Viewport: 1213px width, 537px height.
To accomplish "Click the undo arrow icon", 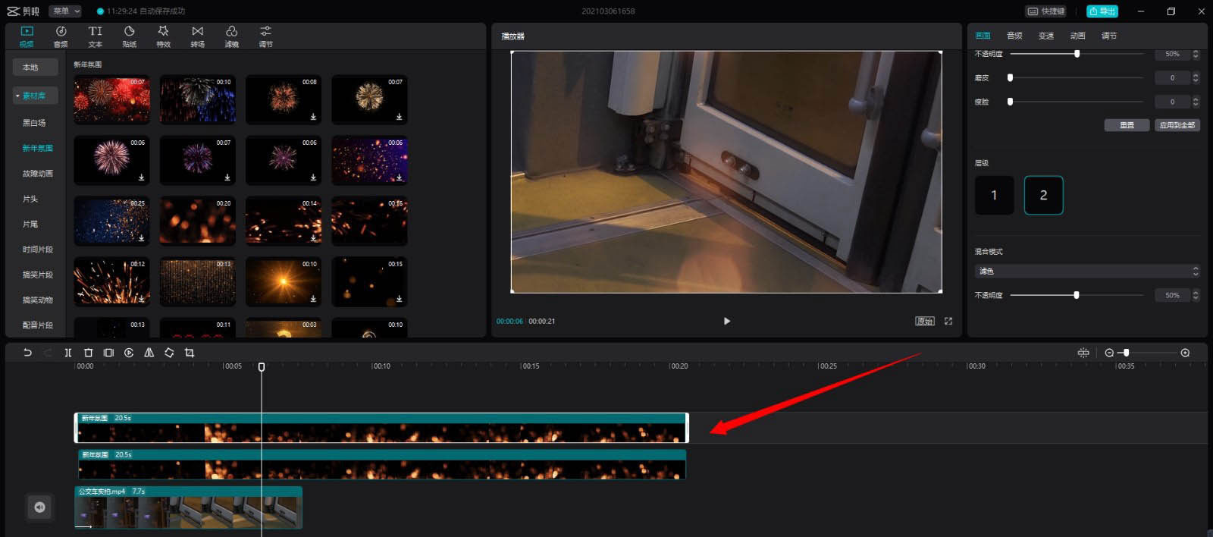I will point(27,353).
